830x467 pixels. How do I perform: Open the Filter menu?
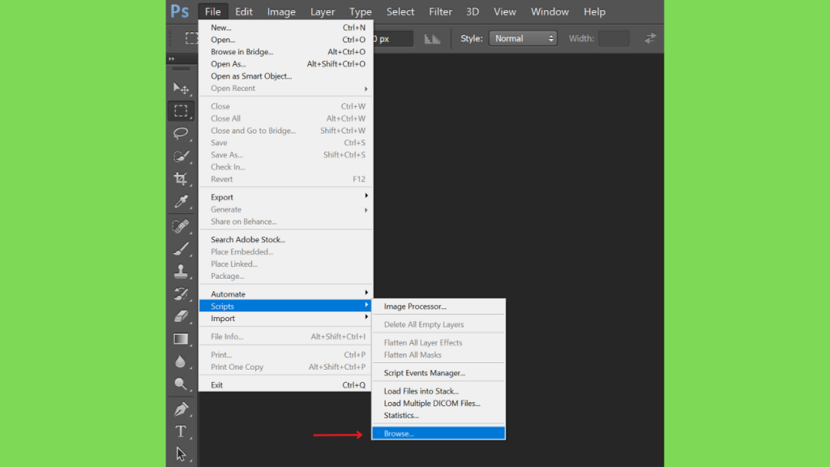(x=440, y=11)
